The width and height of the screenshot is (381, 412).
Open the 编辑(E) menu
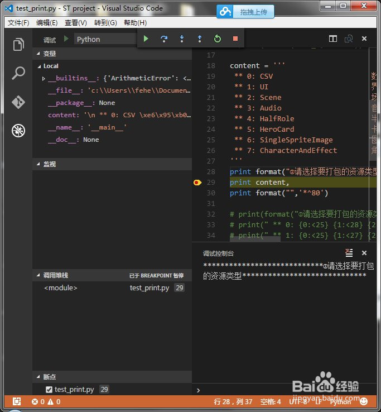point(47,23)
